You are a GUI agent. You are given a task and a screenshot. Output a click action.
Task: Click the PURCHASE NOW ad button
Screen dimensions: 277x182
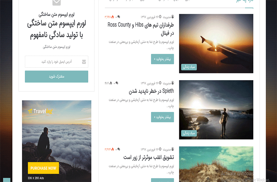tap(43, 168)
